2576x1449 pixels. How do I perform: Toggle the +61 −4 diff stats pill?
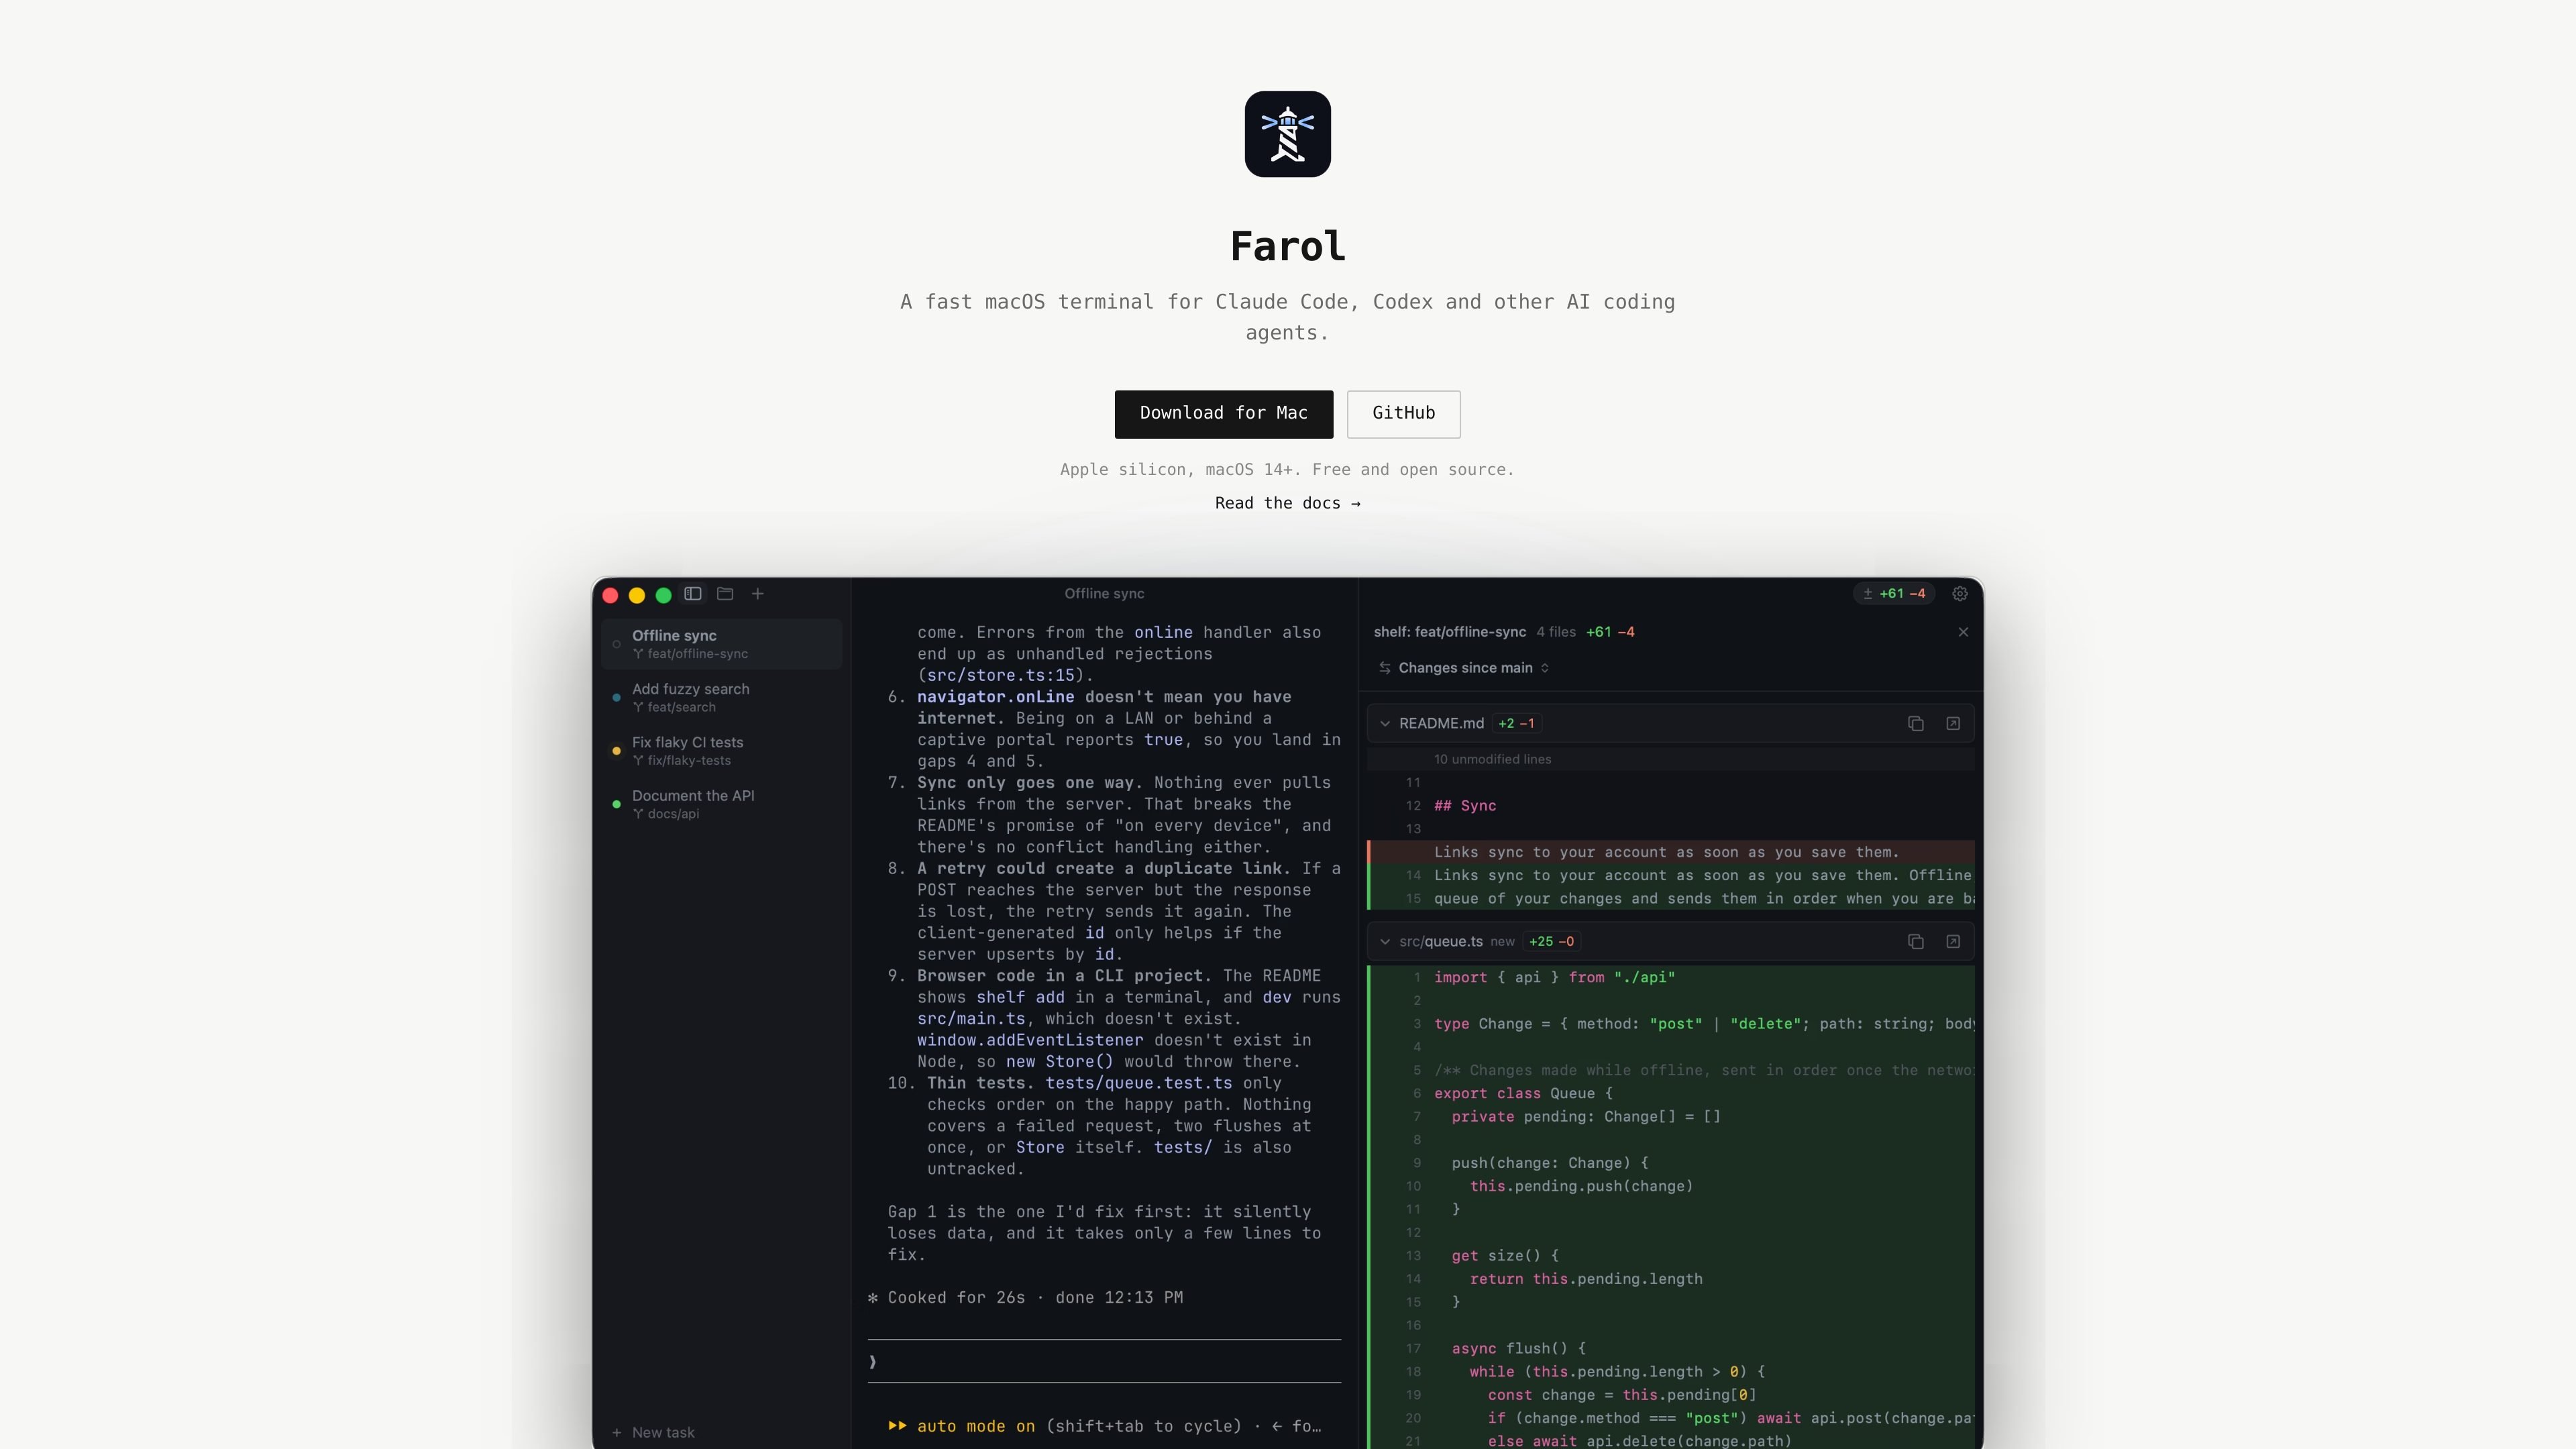(x=1893, y=594)
